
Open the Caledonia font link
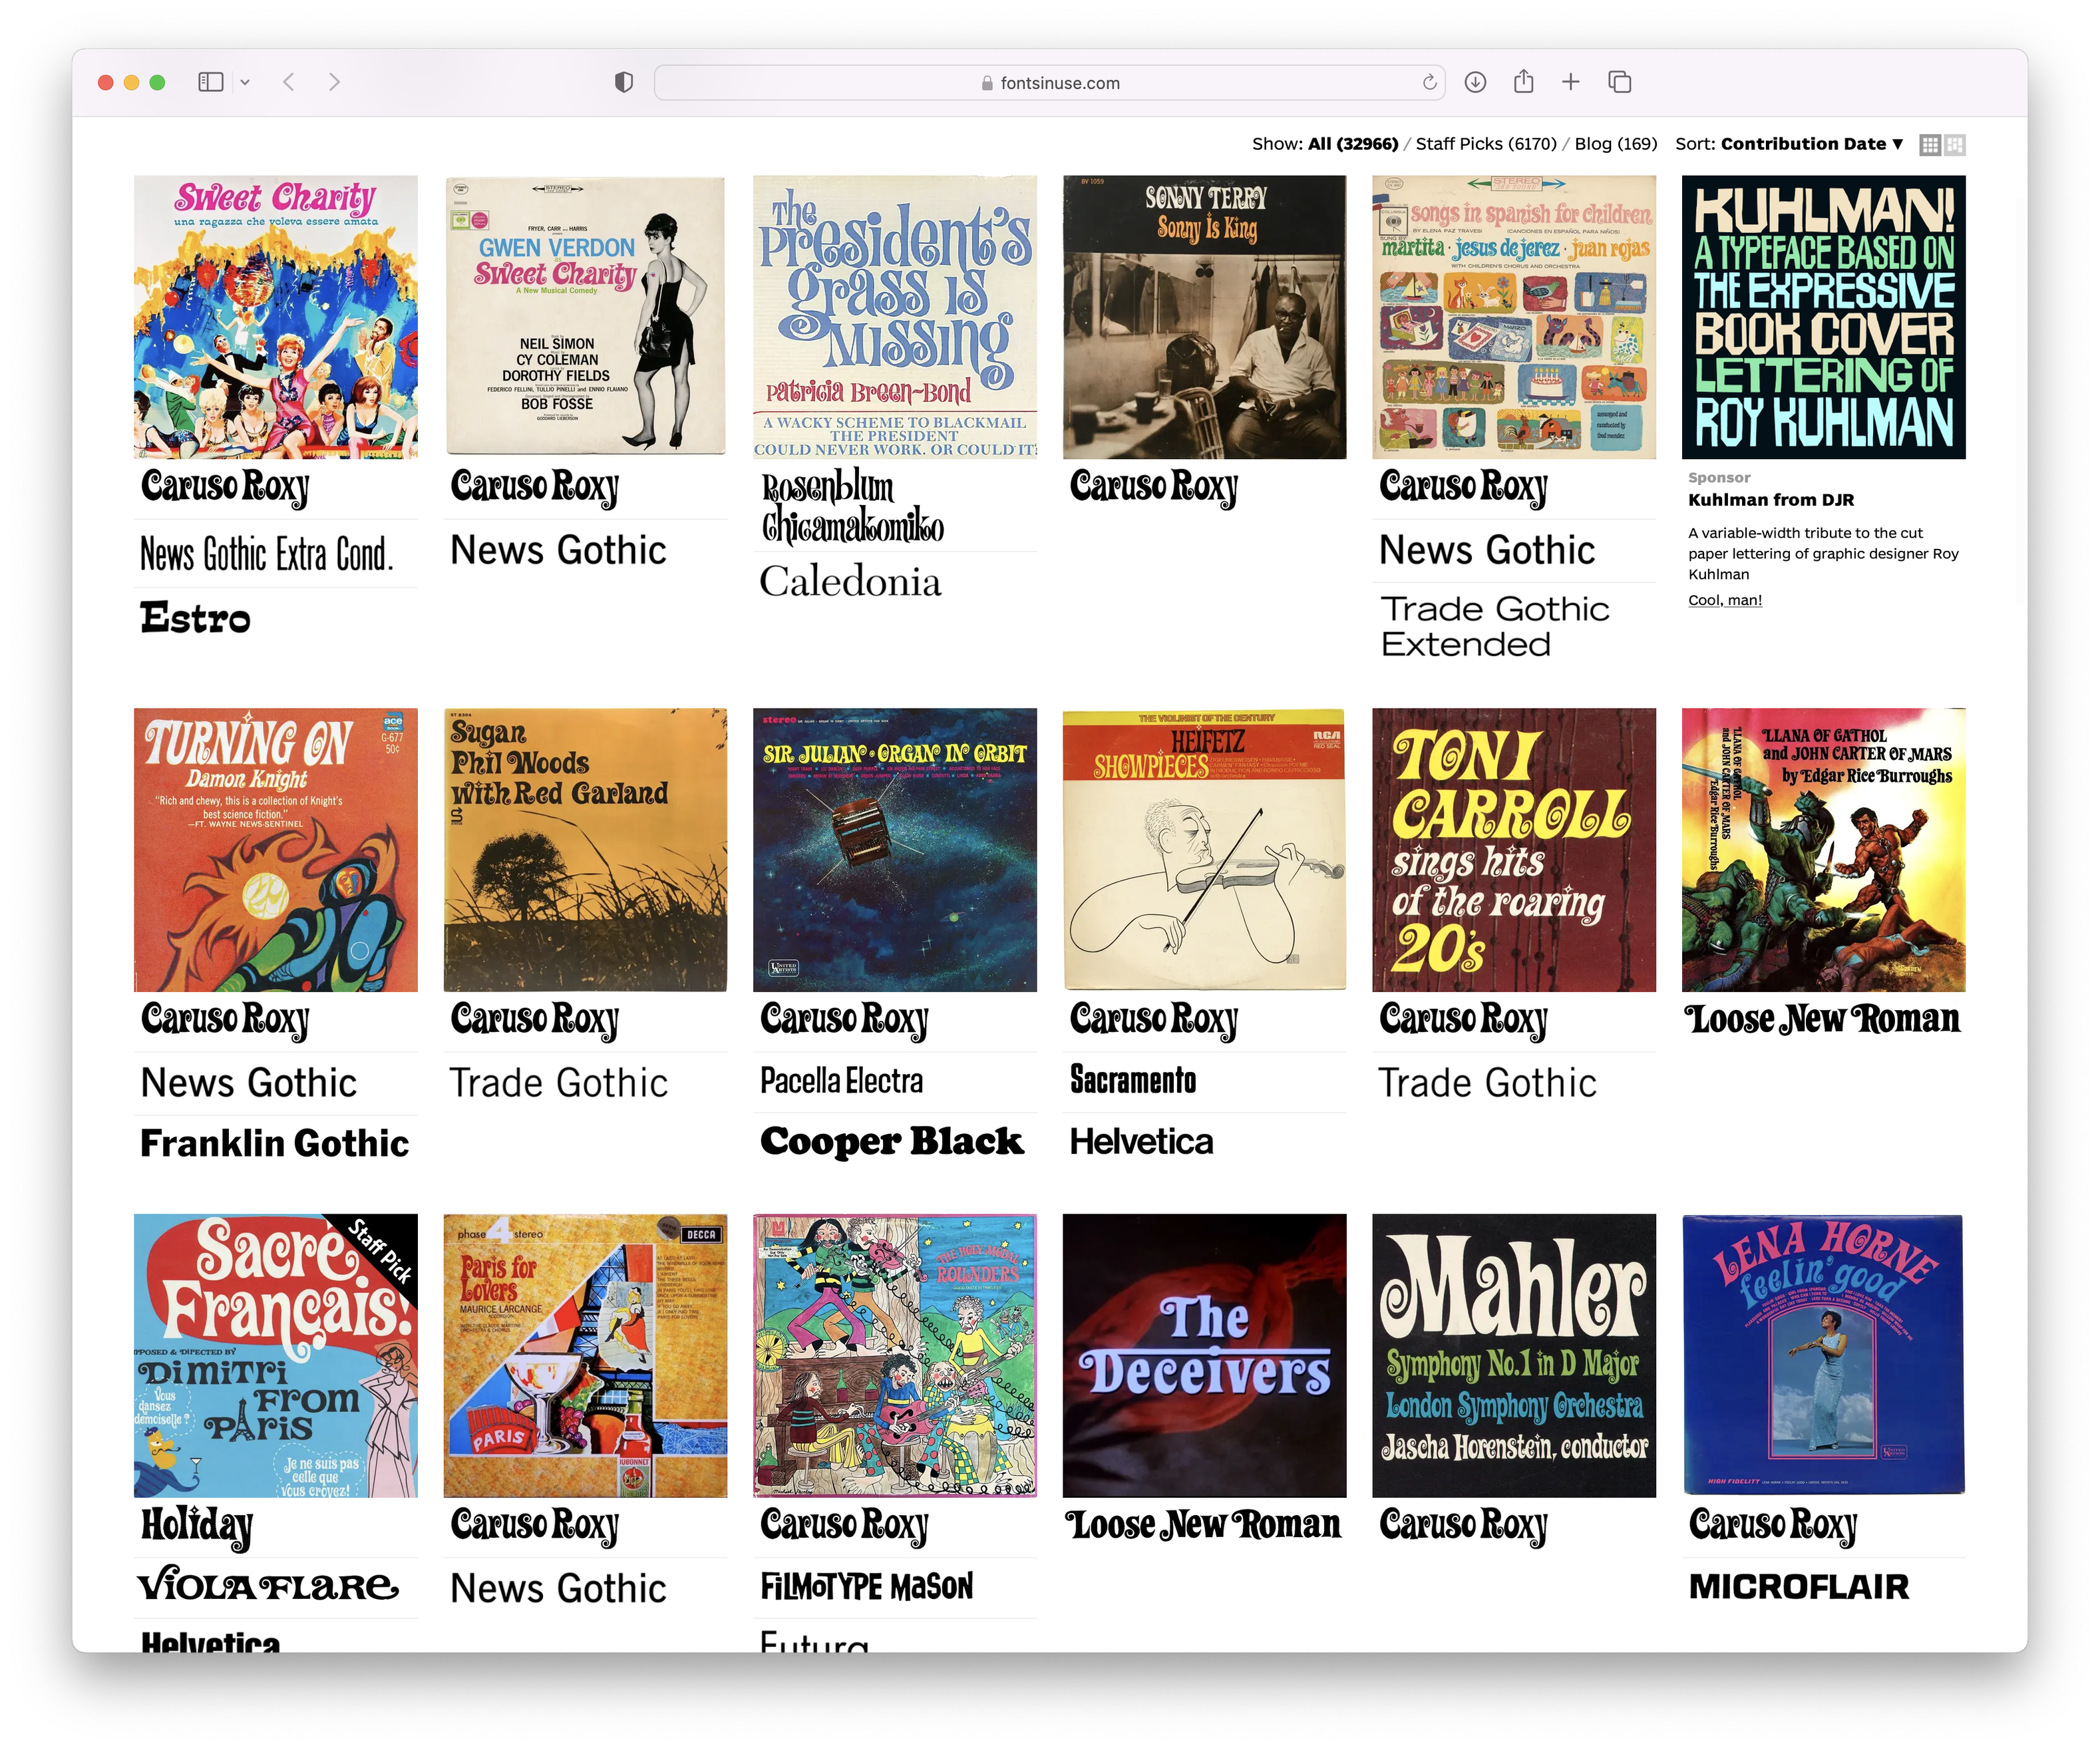[x=850, y=581]
